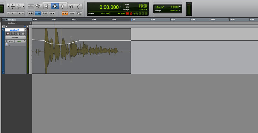Click the +8.9 db cursor value

(x=121, y=13)
